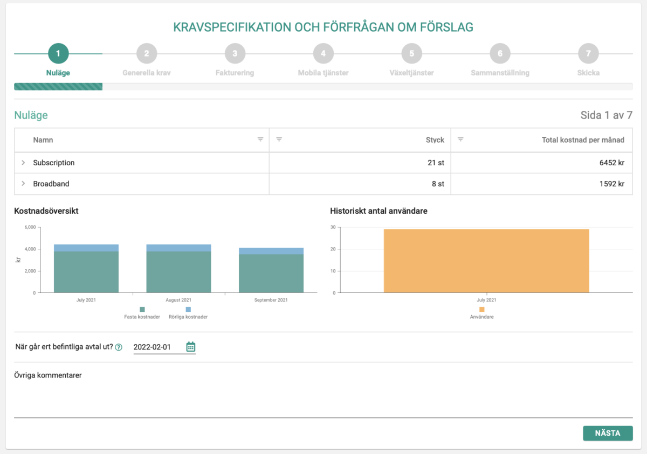Open the calendar date picker icon
This screenshot has height=454, width=647.
[190, 347]
